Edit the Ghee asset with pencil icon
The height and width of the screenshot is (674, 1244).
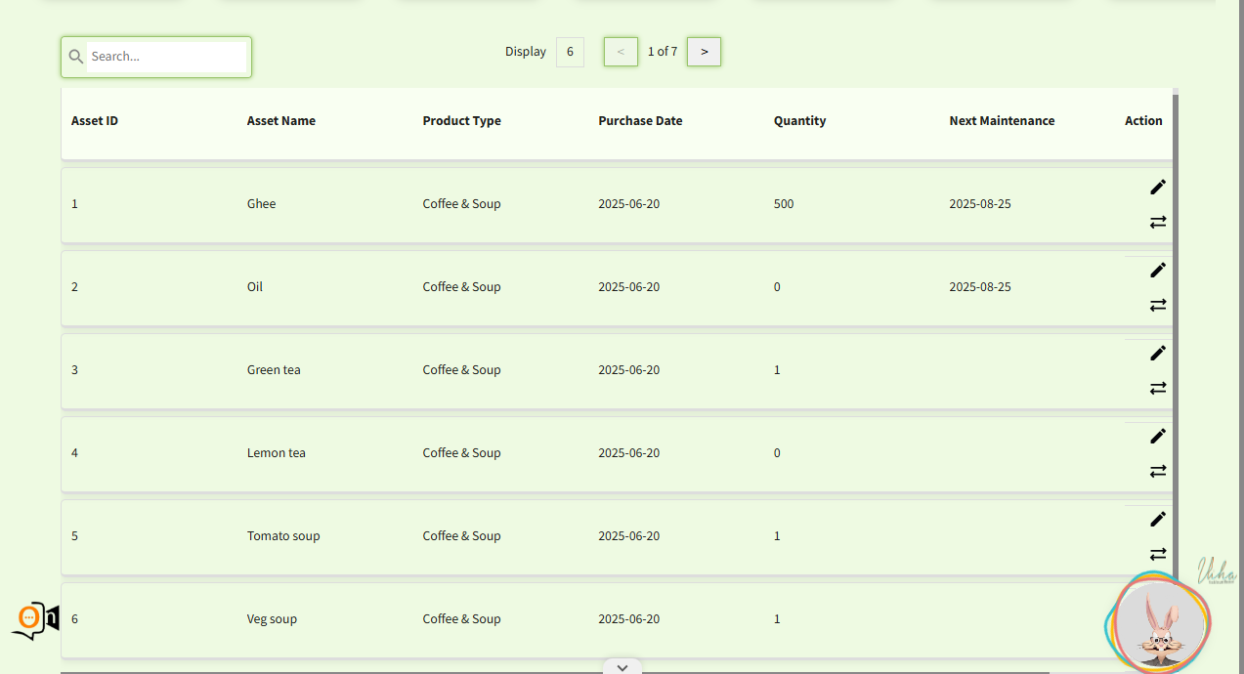[x=1158, y=187]
